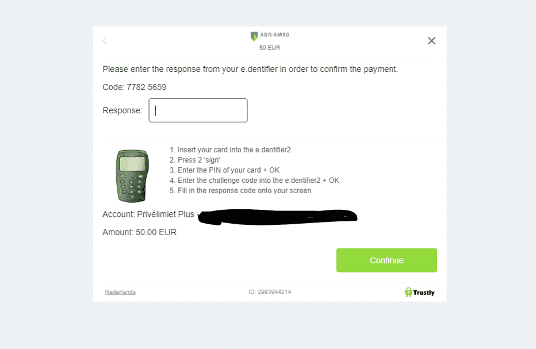Screen dimensions: 536x349
Task: Click the 'Enter the PIN' instruction step
Action: click(225, 170)
